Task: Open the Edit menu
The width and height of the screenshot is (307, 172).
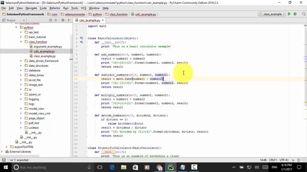Action: [11, 8]
